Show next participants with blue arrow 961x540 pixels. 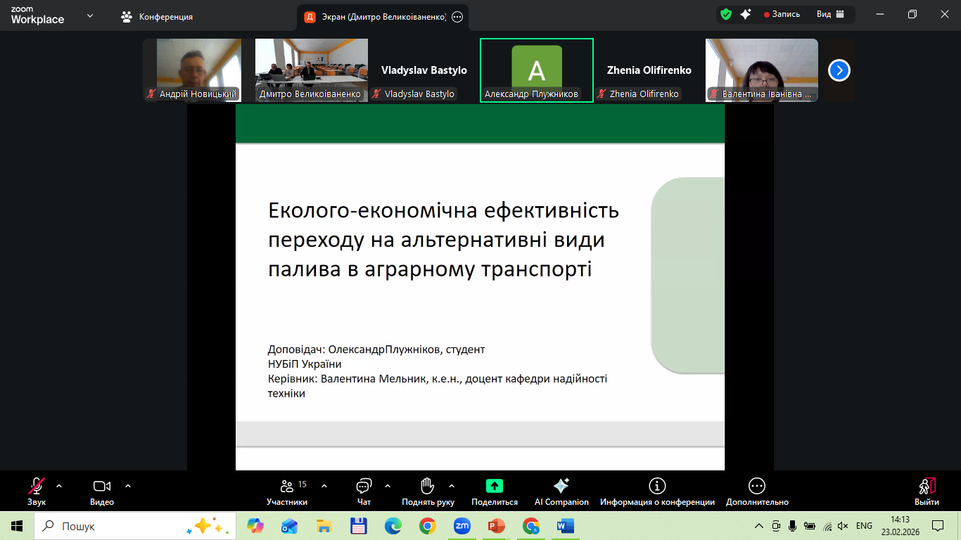[839, 70]
